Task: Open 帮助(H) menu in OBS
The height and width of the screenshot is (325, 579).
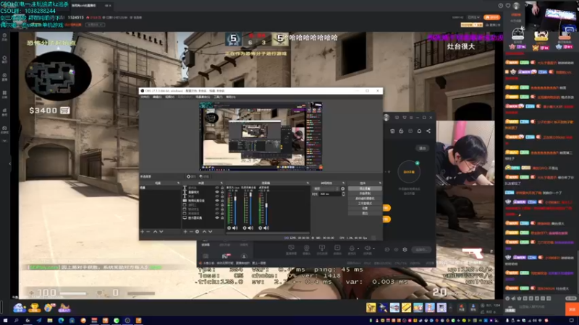Action: point(231,97)
